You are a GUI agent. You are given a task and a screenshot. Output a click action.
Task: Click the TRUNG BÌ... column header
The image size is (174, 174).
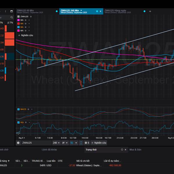38,161
